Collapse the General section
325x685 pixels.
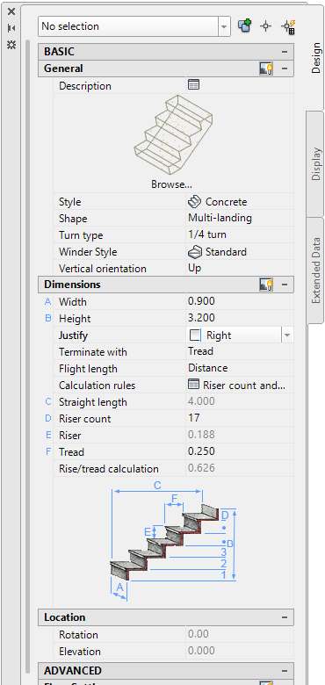285,68
